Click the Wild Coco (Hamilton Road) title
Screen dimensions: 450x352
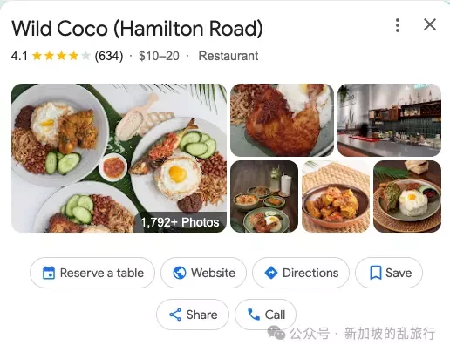(137, 29)
